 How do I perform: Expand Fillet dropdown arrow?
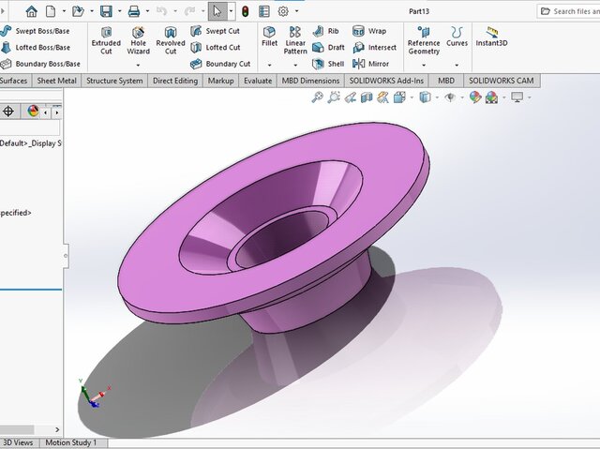(269, 65)
